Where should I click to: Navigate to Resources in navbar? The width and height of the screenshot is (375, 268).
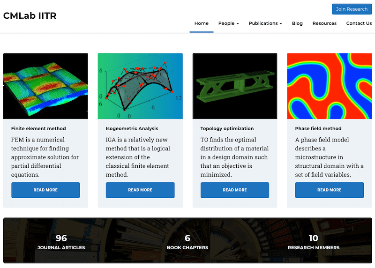(x=324, y=23)
